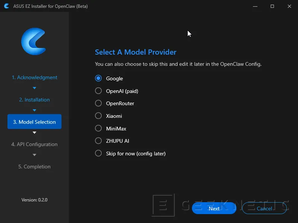Minimize the installer window

(x=255, y=6)
